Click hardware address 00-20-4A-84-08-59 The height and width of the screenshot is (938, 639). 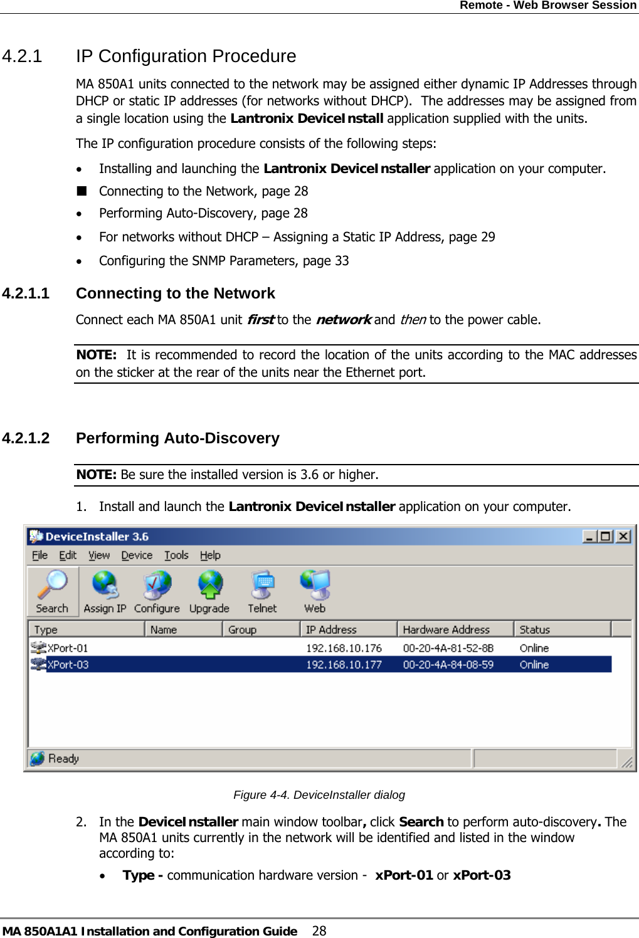pyautogui.click(x=448, y=664)
